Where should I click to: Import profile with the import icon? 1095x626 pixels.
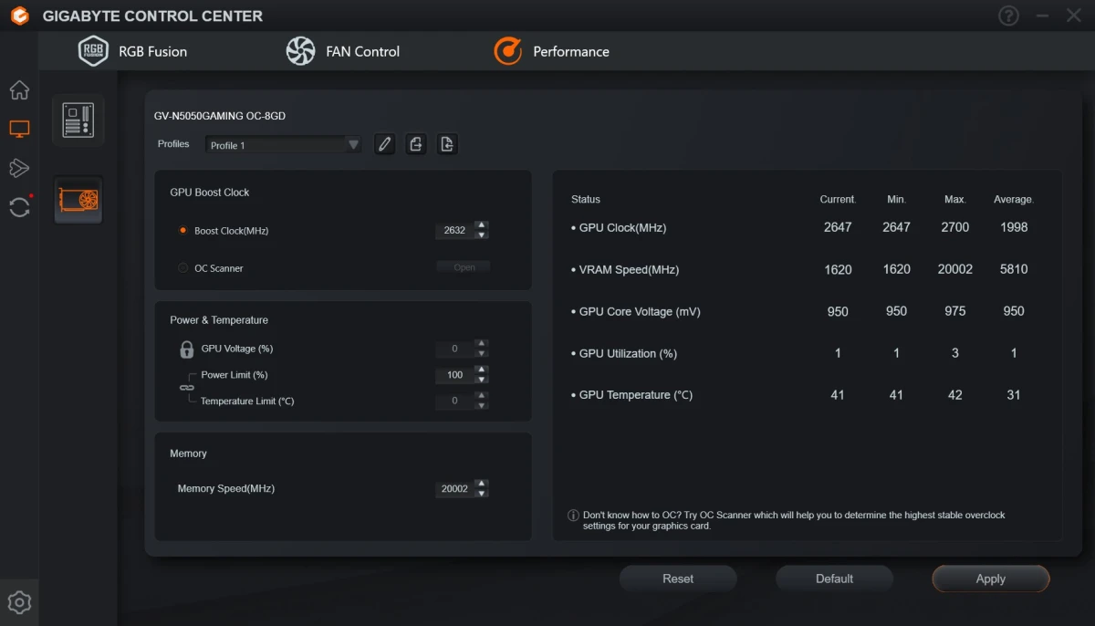click(447, 143)
